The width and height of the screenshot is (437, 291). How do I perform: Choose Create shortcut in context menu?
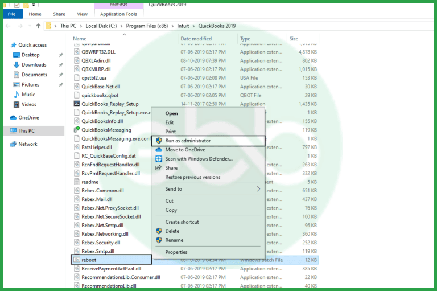tap(182, 222)
